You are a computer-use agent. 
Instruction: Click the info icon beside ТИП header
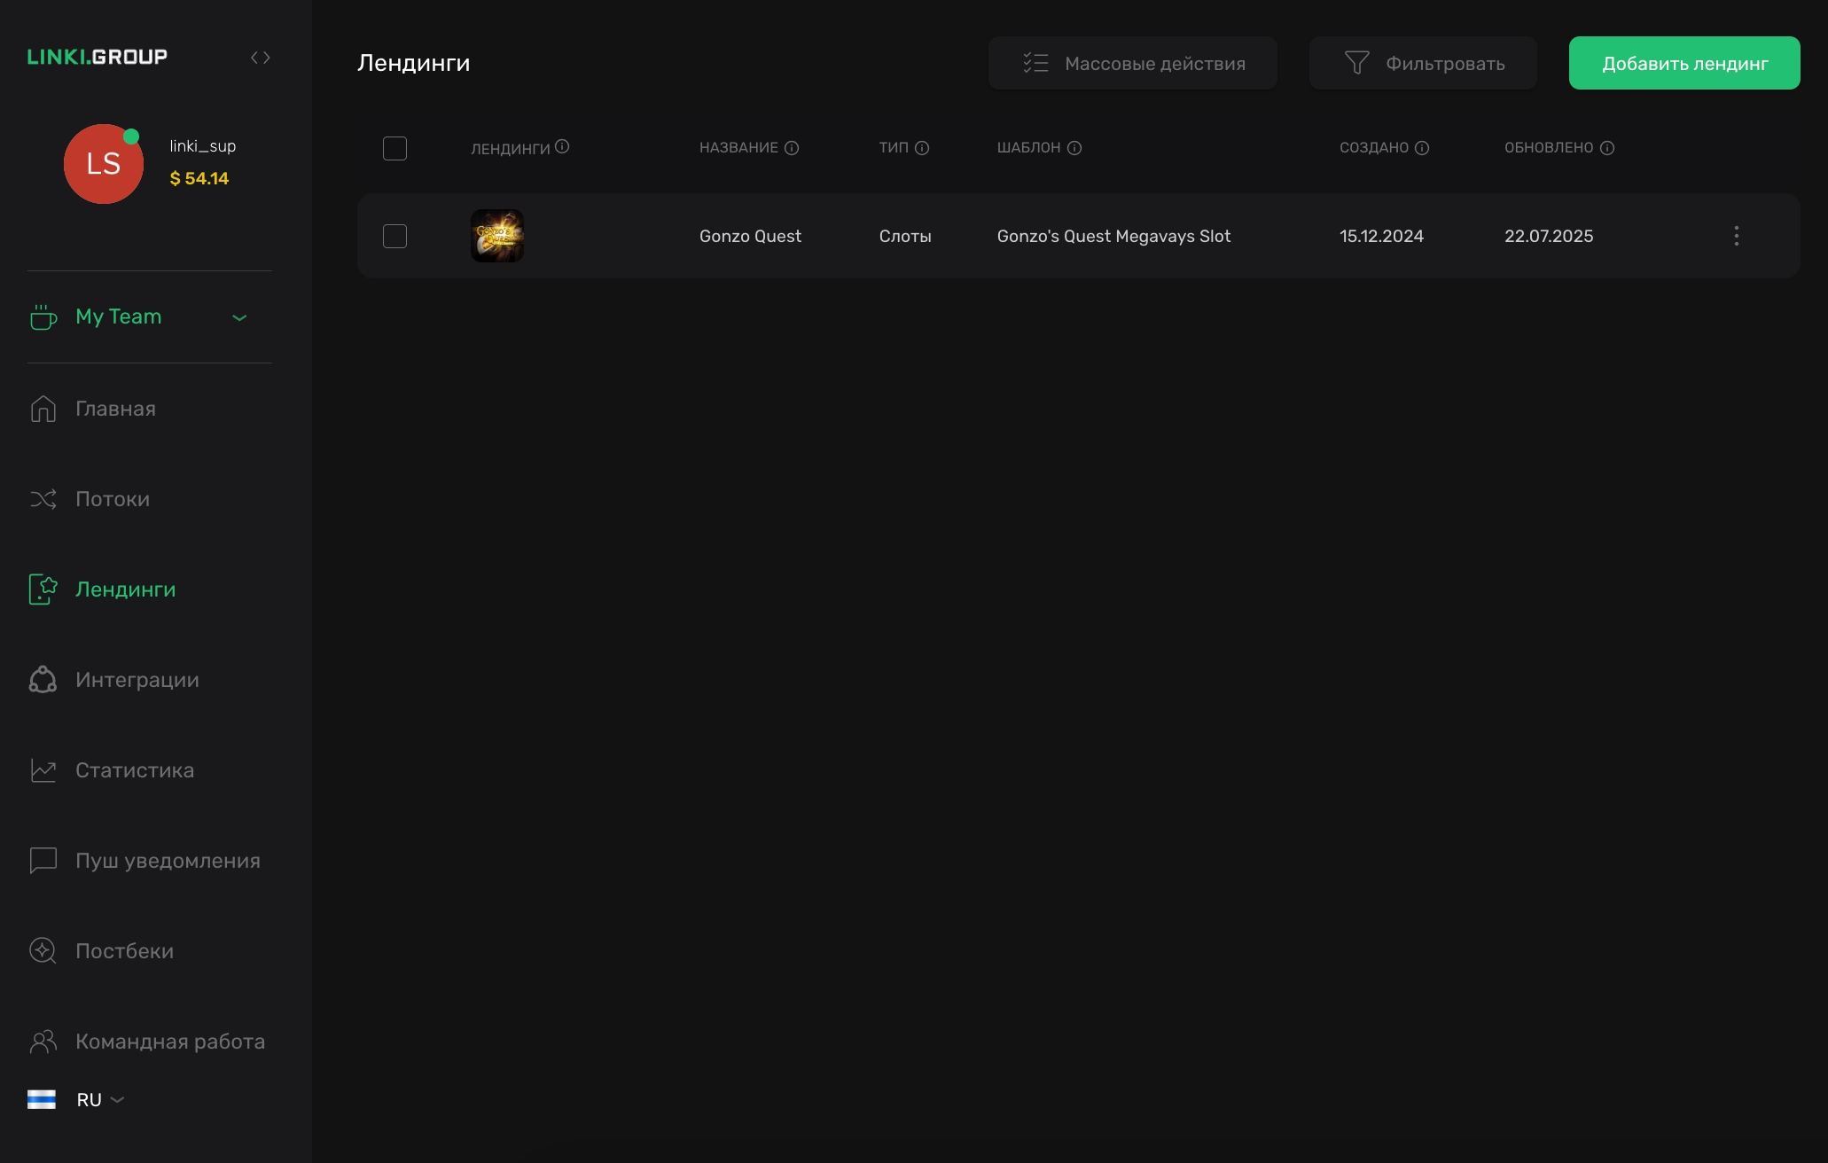922,148
